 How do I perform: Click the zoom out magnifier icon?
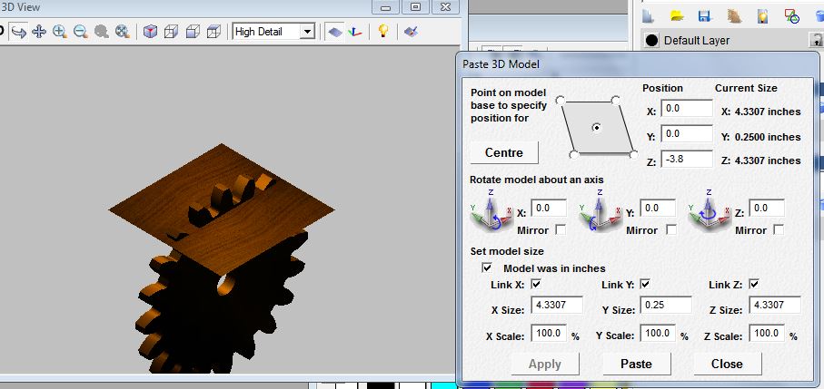coord(80,32)
